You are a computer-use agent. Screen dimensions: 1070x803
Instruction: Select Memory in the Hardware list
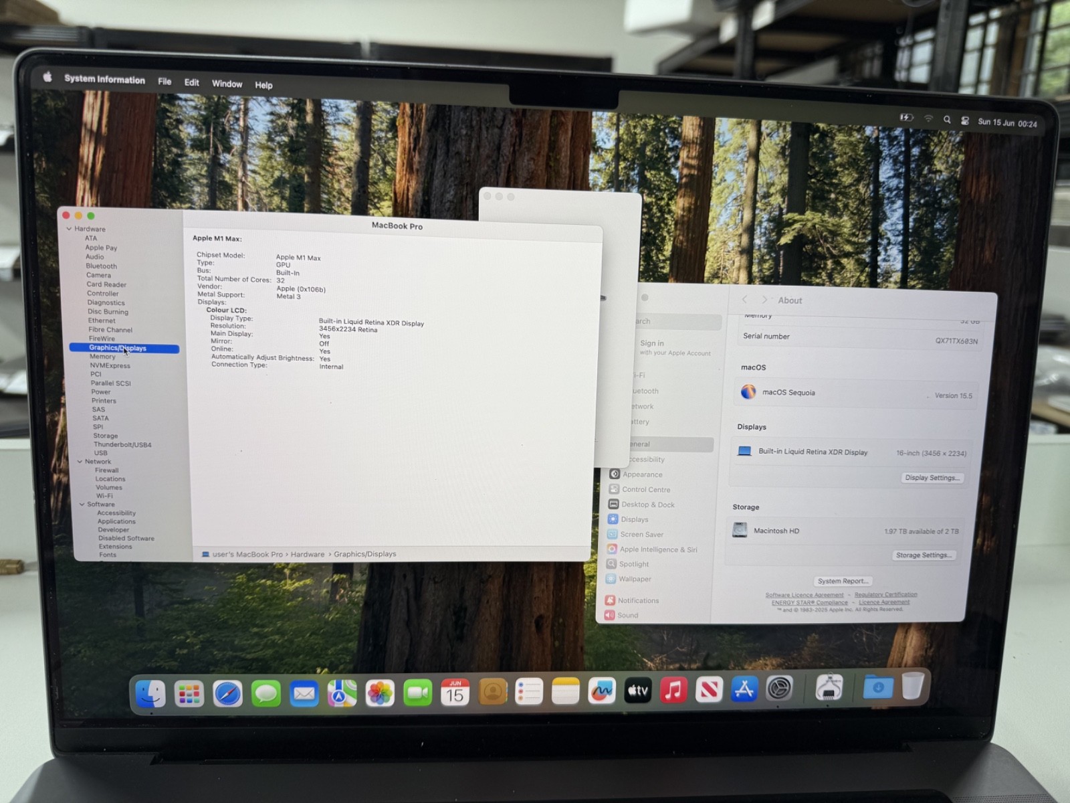coord(102,357)
